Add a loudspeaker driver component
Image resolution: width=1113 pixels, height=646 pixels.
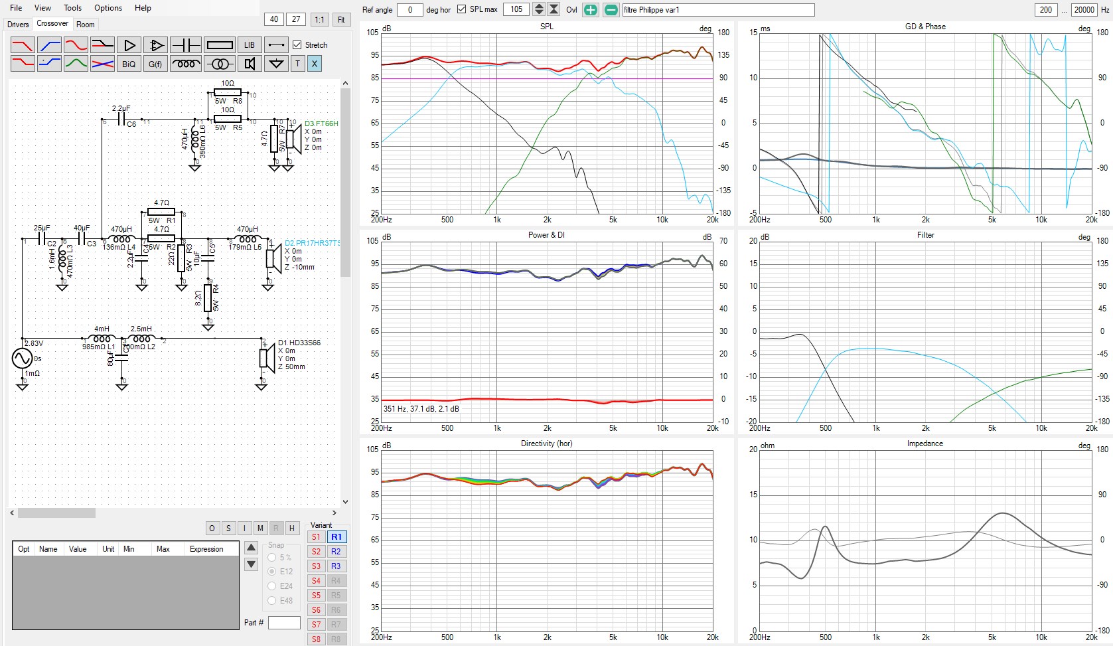point(250,64)
